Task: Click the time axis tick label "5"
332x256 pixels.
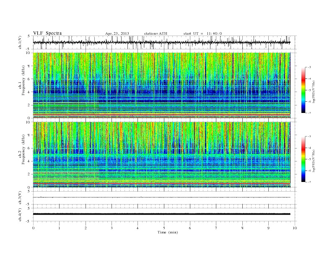Action: click(x=164, y=228)
